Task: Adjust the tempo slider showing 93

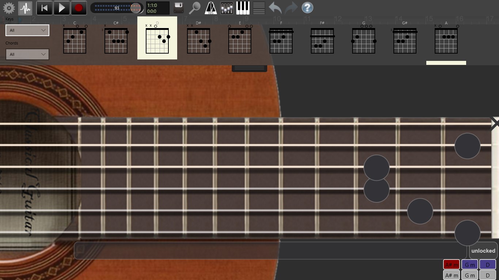Action: click(x=117, y=7)
